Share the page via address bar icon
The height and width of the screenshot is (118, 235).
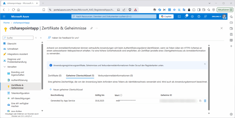pos(124,10)
